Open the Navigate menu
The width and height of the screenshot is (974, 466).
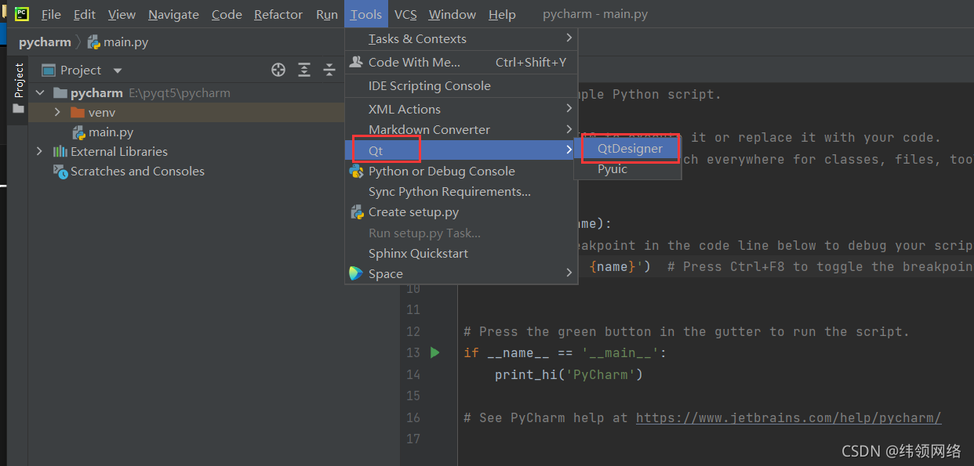click(x=173, y=14)
